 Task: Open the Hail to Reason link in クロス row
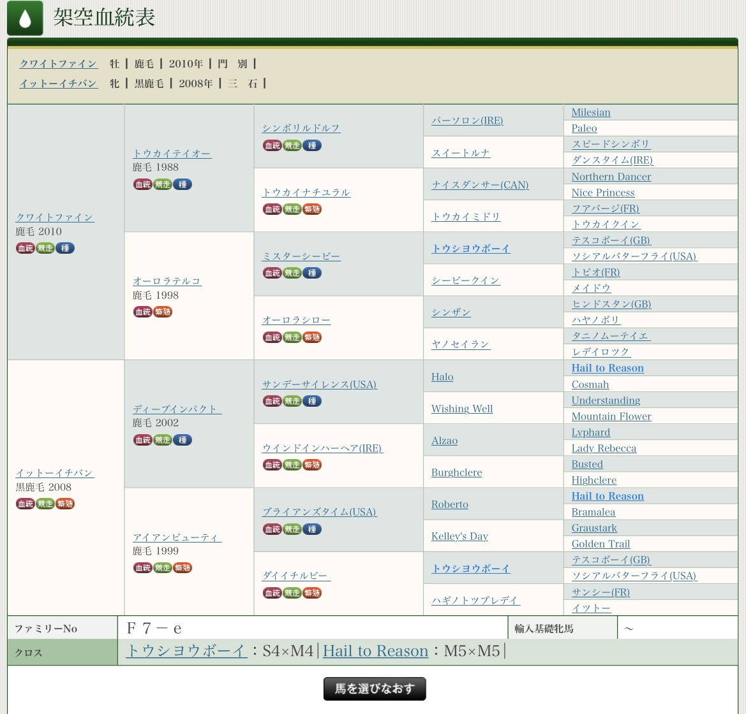375,651
